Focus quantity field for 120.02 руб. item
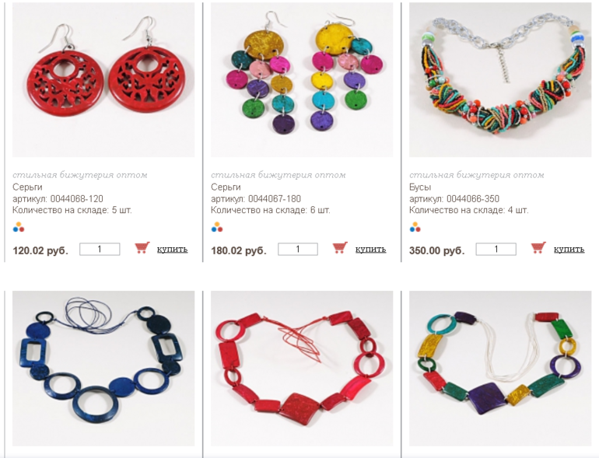This screenshot has height=458, width=599. pyautogui.click(x=100, y=249)
